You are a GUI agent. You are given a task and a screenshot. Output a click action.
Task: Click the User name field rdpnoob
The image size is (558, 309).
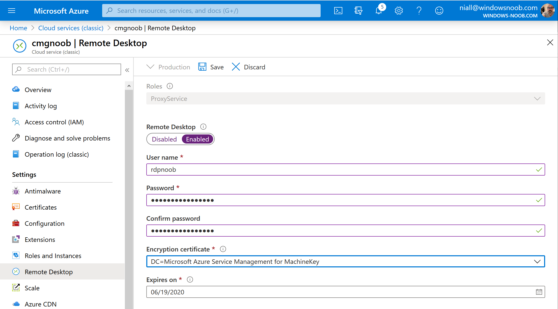(346, 170)
